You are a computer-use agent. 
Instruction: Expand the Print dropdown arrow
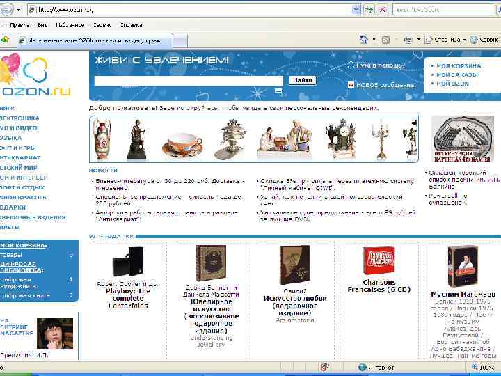tap(419, 40)
